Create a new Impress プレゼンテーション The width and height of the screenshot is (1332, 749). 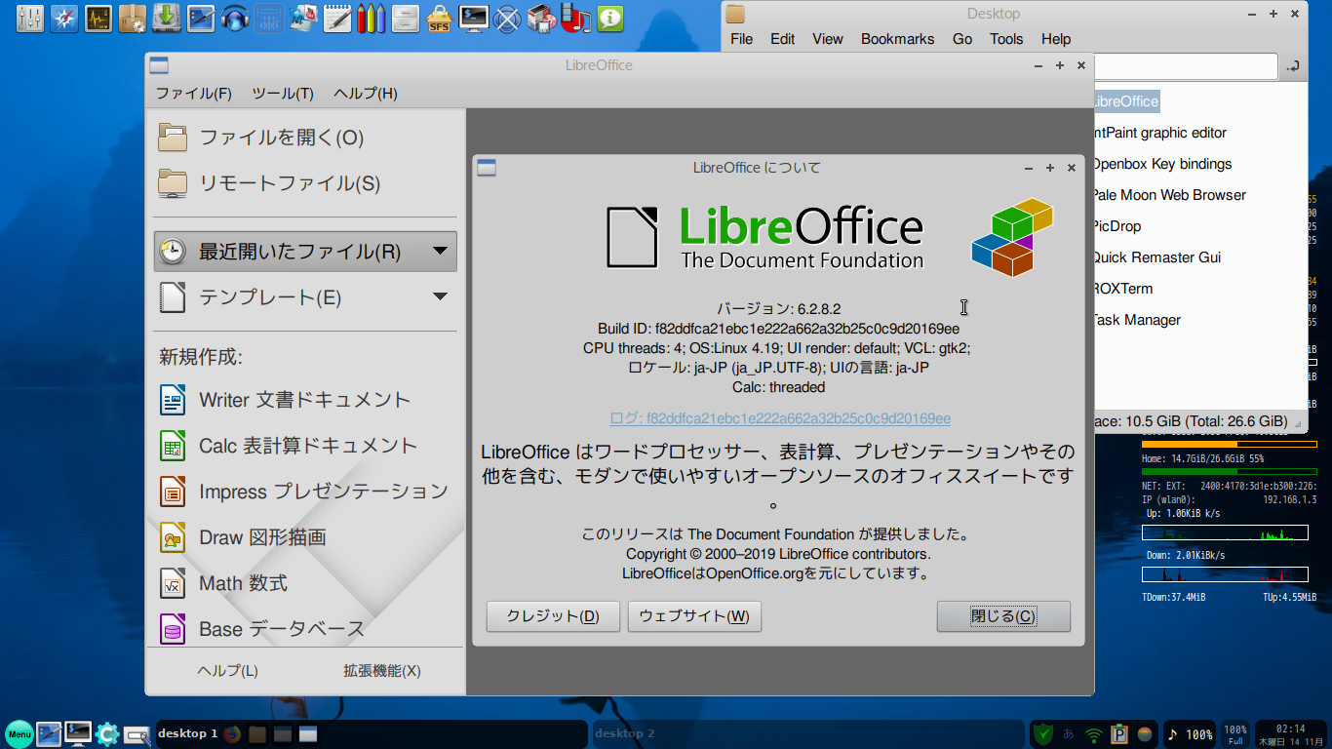pyautogui.click(x=305, y=491)
